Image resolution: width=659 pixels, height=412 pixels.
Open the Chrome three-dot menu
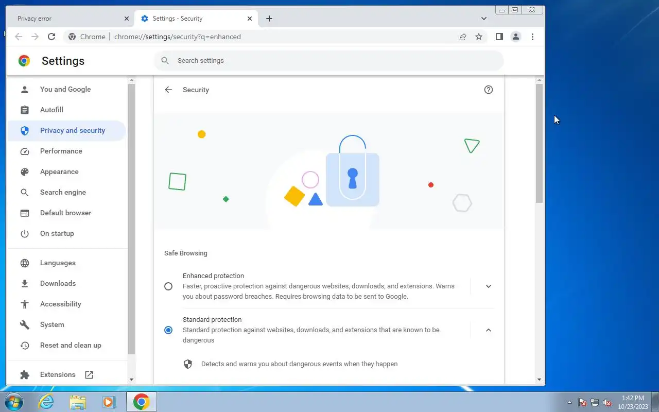pos(532,37)
